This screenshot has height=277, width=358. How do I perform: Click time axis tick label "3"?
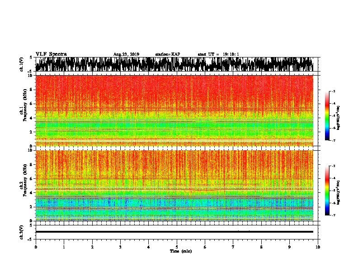point(120,247)
